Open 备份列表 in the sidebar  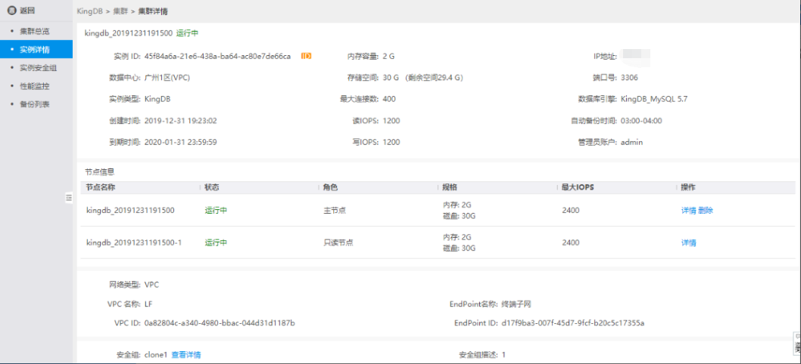(34, 104)
